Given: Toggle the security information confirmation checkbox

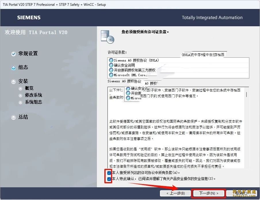Looking at the screenshot, I should (x=109, y=179).
